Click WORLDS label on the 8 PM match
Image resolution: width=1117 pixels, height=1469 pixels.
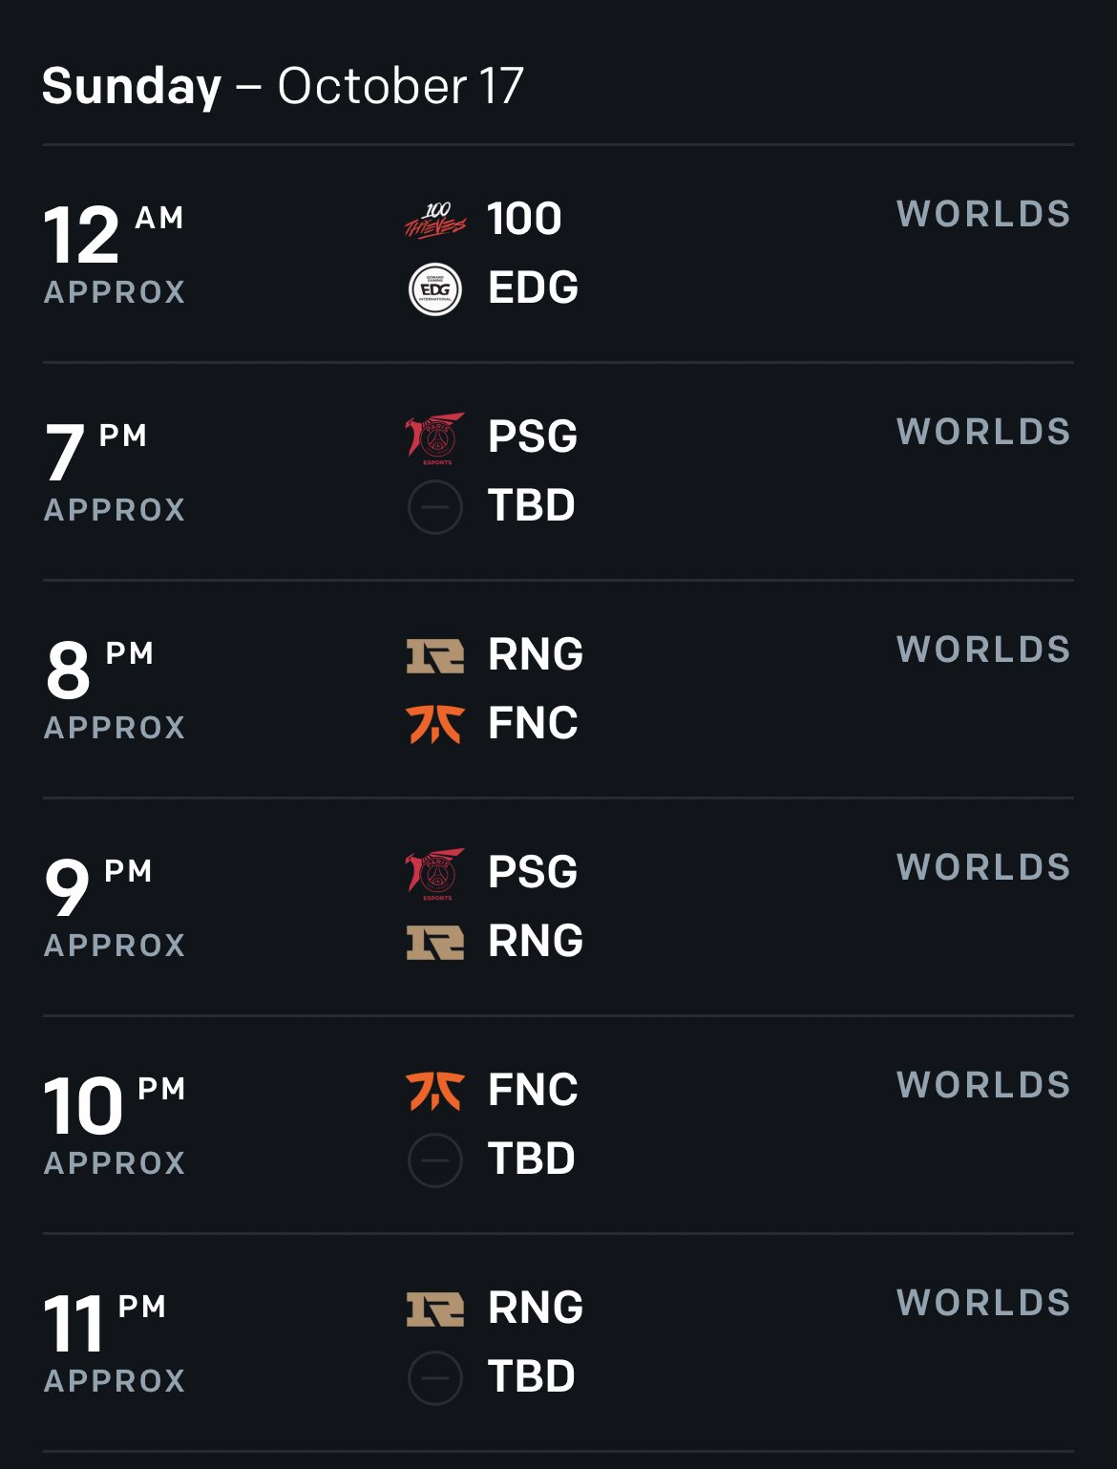983,649
